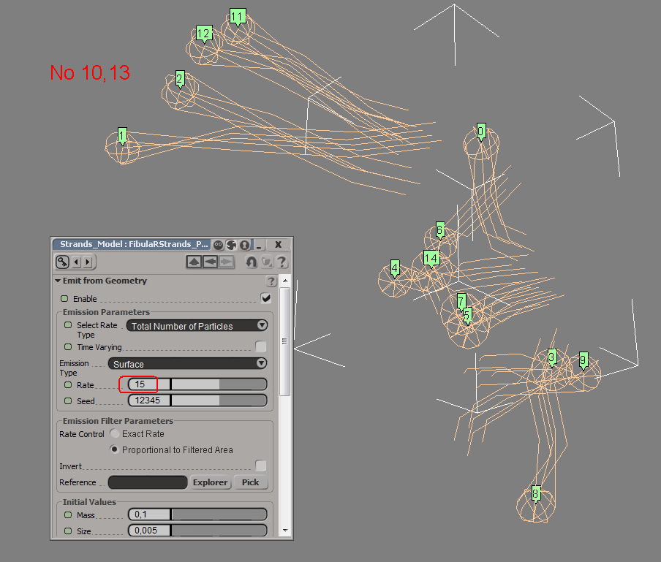This screenshot has height=562, width=661.
Task: Click the key/lock icon in property toolbar
Action: coord(62,262)
